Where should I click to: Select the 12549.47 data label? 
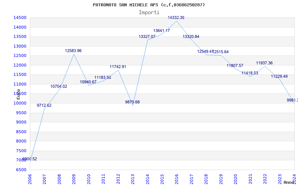tap(205, 51)
